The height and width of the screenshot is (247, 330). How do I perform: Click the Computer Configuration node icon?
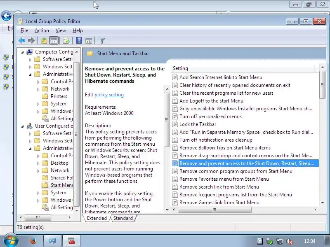point(30,52)
